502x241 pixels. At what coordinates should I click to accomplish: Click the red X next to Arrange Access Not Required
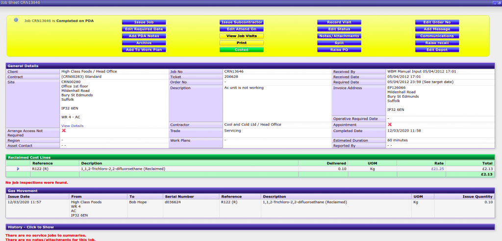[x=63, y=131]
